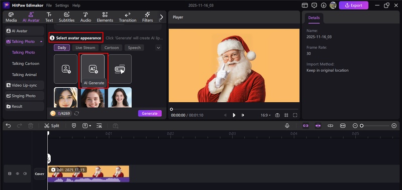Record a voiceover with microphone
Screen dimensions: 402x190
click(x=287, y=125)
